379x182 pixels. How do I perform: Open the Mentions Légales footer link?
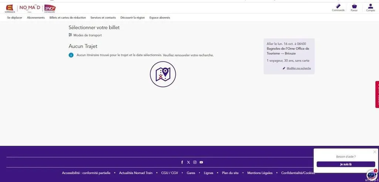click(x=260, y=173)
